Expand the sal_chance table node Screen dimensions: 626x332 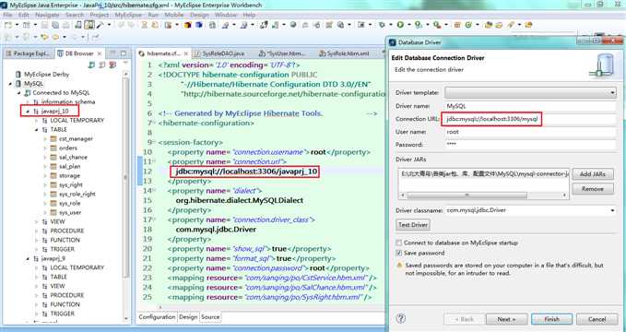(45, 157)
